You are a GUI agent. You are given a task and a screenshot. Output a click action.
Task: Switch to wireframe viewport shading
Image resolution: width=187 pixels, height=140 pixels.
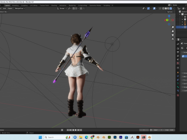coord(163,9)
